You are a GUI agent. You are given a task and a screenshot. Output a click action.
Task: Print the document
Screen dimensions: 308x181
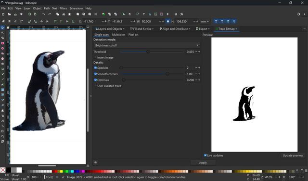(21, 14)
